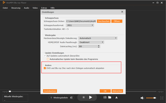
Task: Click the playlist sort order icon
Action: tap(71, 97)
